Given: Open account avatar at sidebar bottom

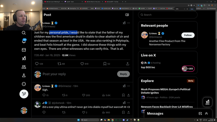Looking at the screenshot, I should [24, 110].
